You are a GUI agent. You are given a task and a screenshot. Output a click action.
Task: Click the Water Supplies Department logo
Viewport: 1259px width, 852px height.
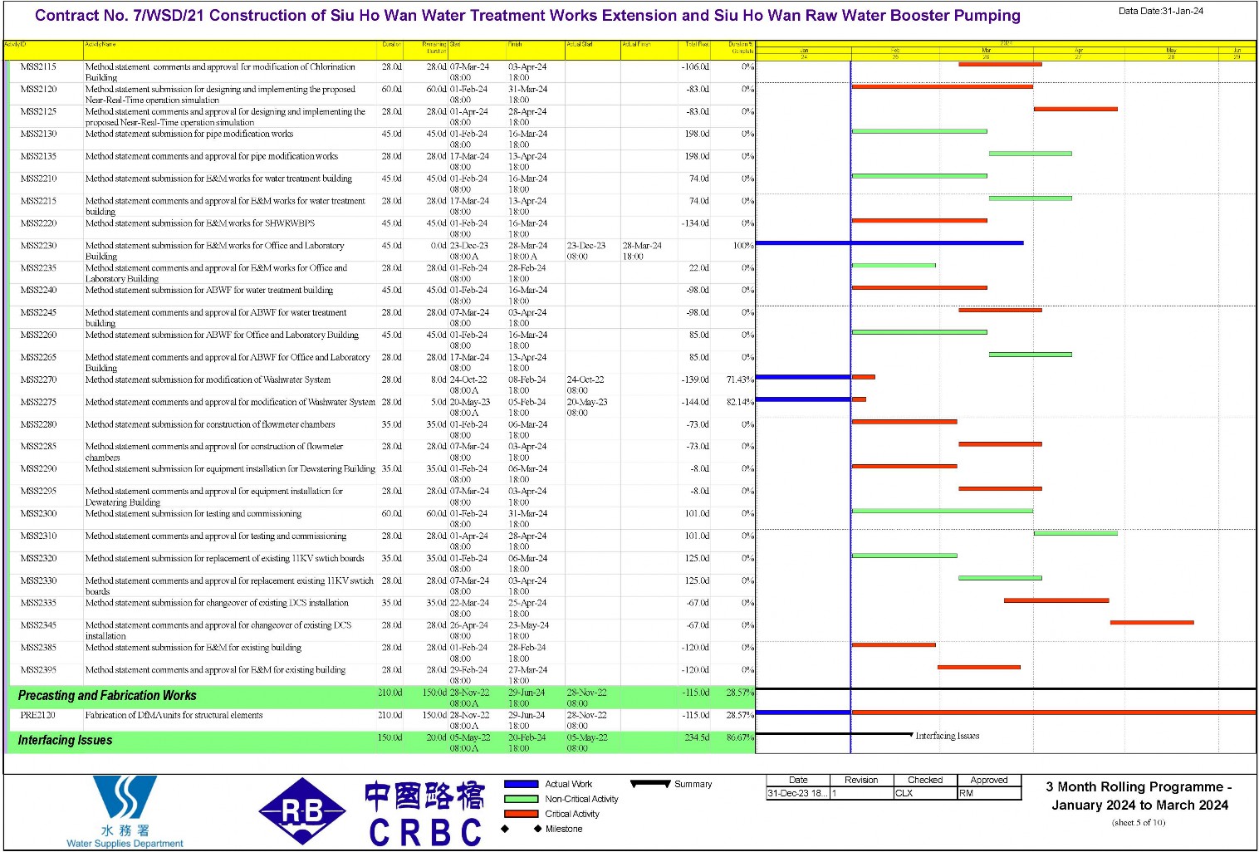[x=125, y=811]
